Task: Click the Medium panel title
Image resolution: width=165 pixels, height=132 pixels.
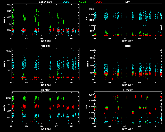Action: 45,46
